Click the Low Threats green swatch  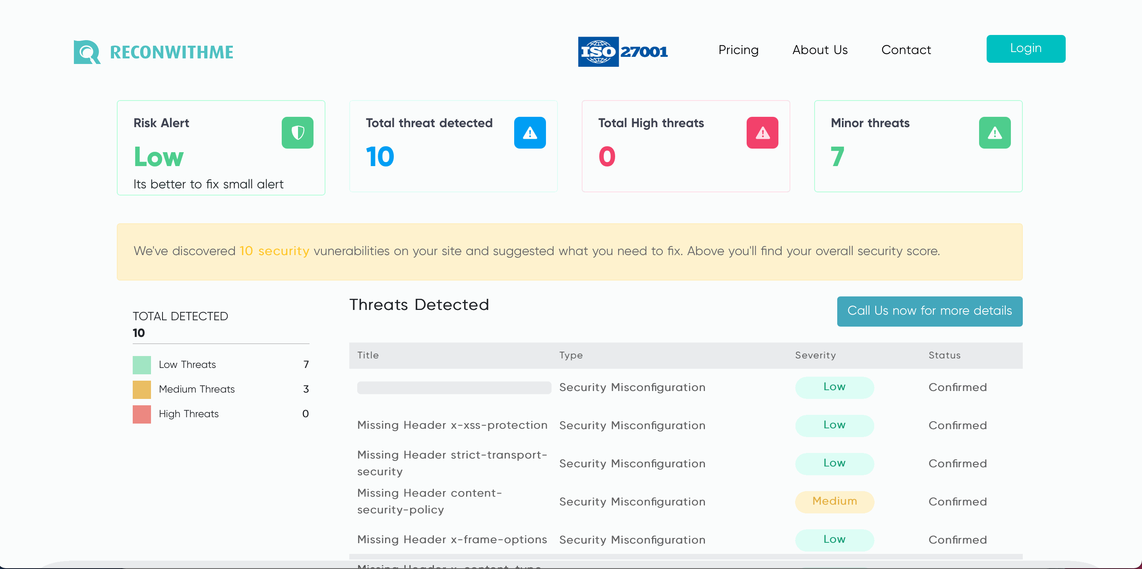(141, 365)
